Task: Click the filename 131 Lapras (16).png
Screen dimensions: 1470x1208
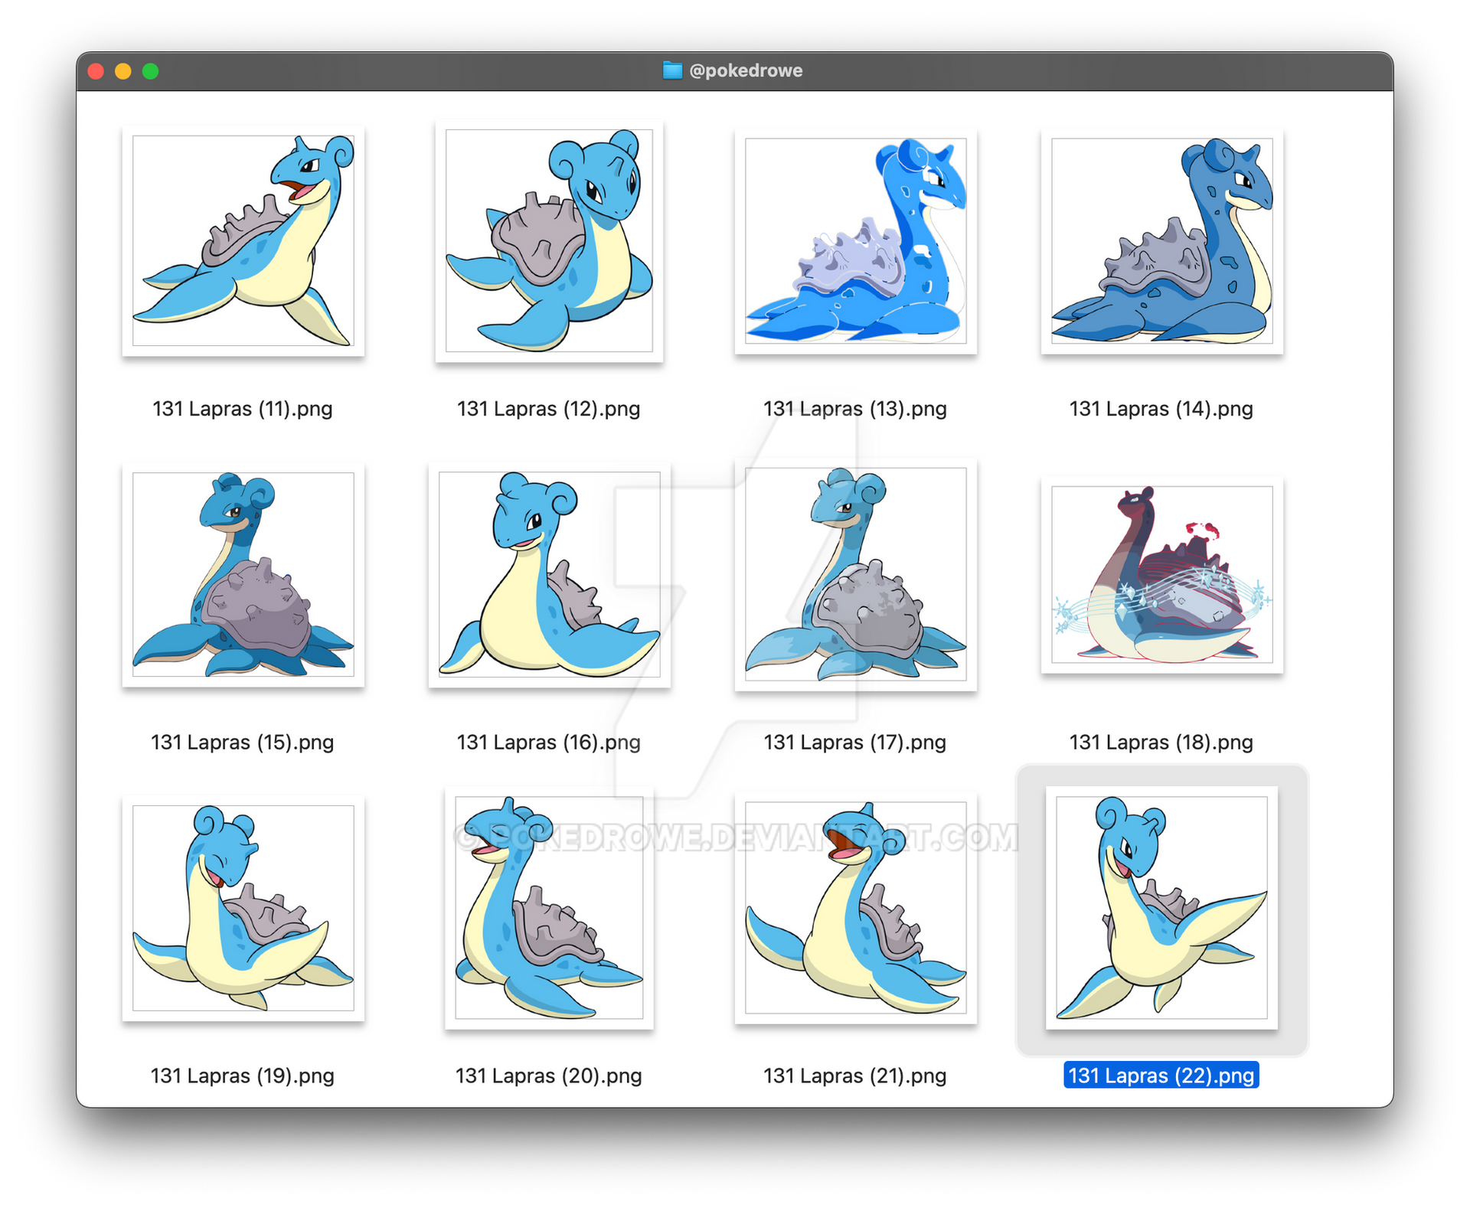Action: 549,743
